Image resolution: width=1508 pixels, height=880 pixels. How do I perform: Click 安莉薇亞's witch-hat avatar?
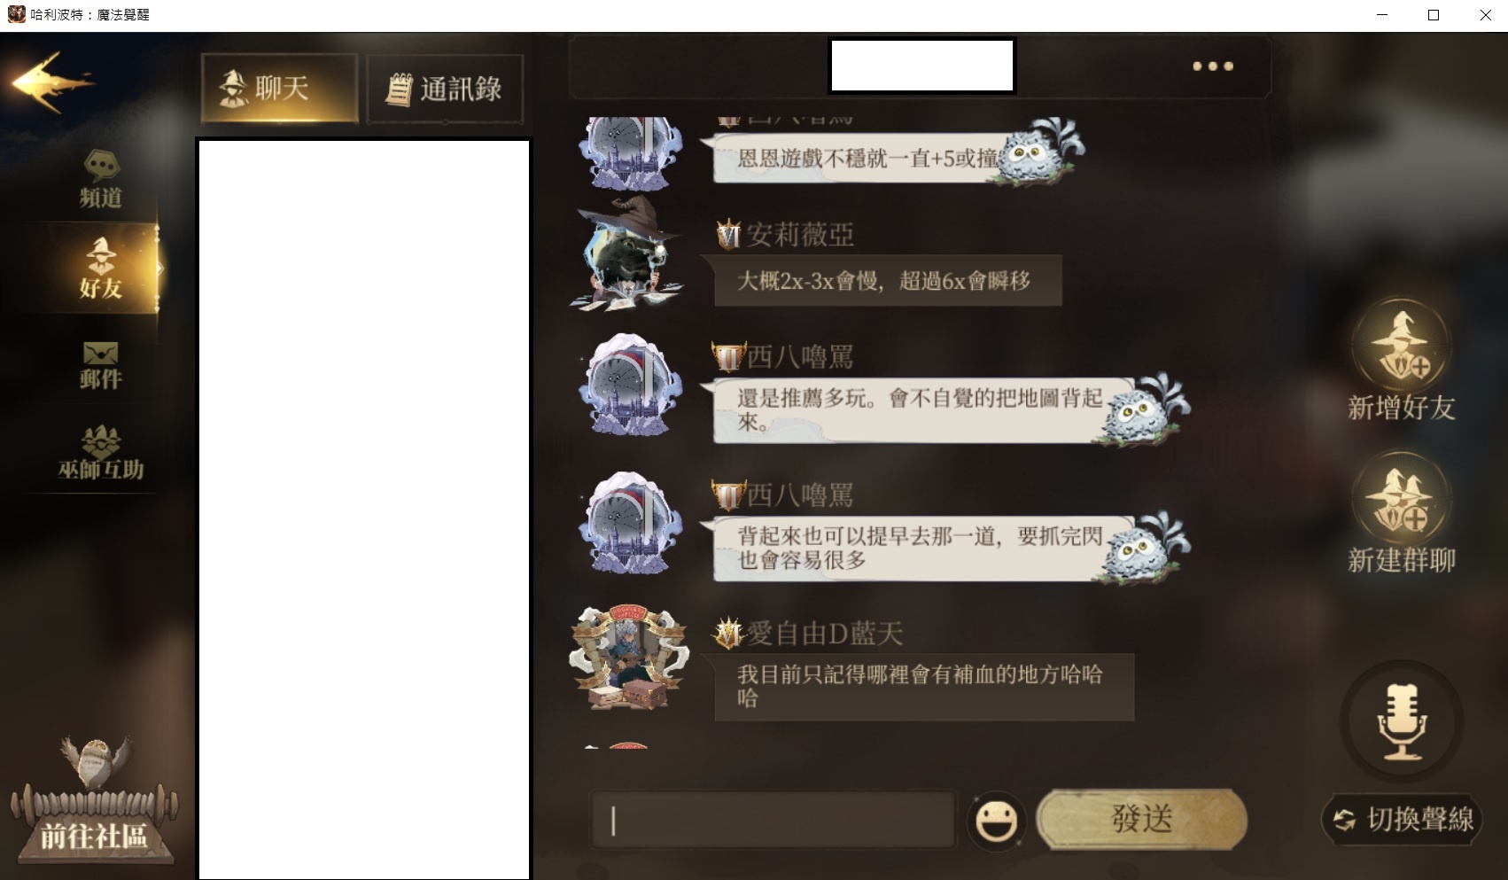coord(627,255)
